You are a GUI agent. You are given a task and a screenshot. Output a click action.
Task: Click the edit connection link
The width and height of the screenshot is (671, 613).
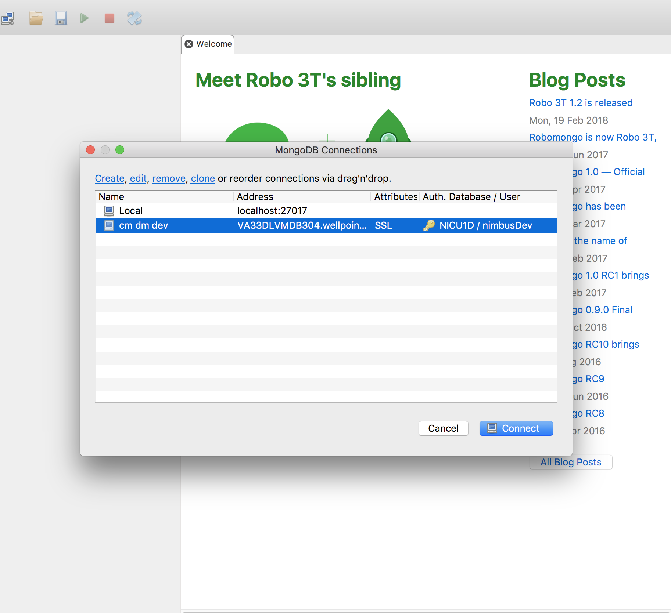click(138, 178)
